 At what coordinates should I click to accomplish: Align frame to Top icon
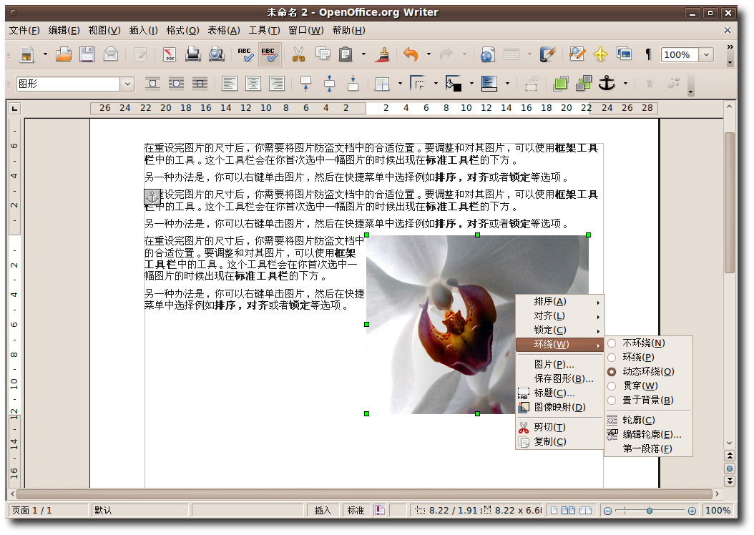tap(306, 84)
